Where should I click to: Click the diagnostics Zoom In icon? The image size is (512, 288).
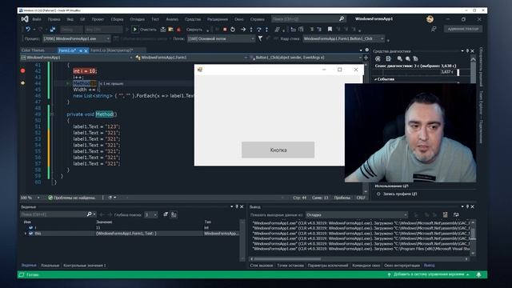[400, 58]
